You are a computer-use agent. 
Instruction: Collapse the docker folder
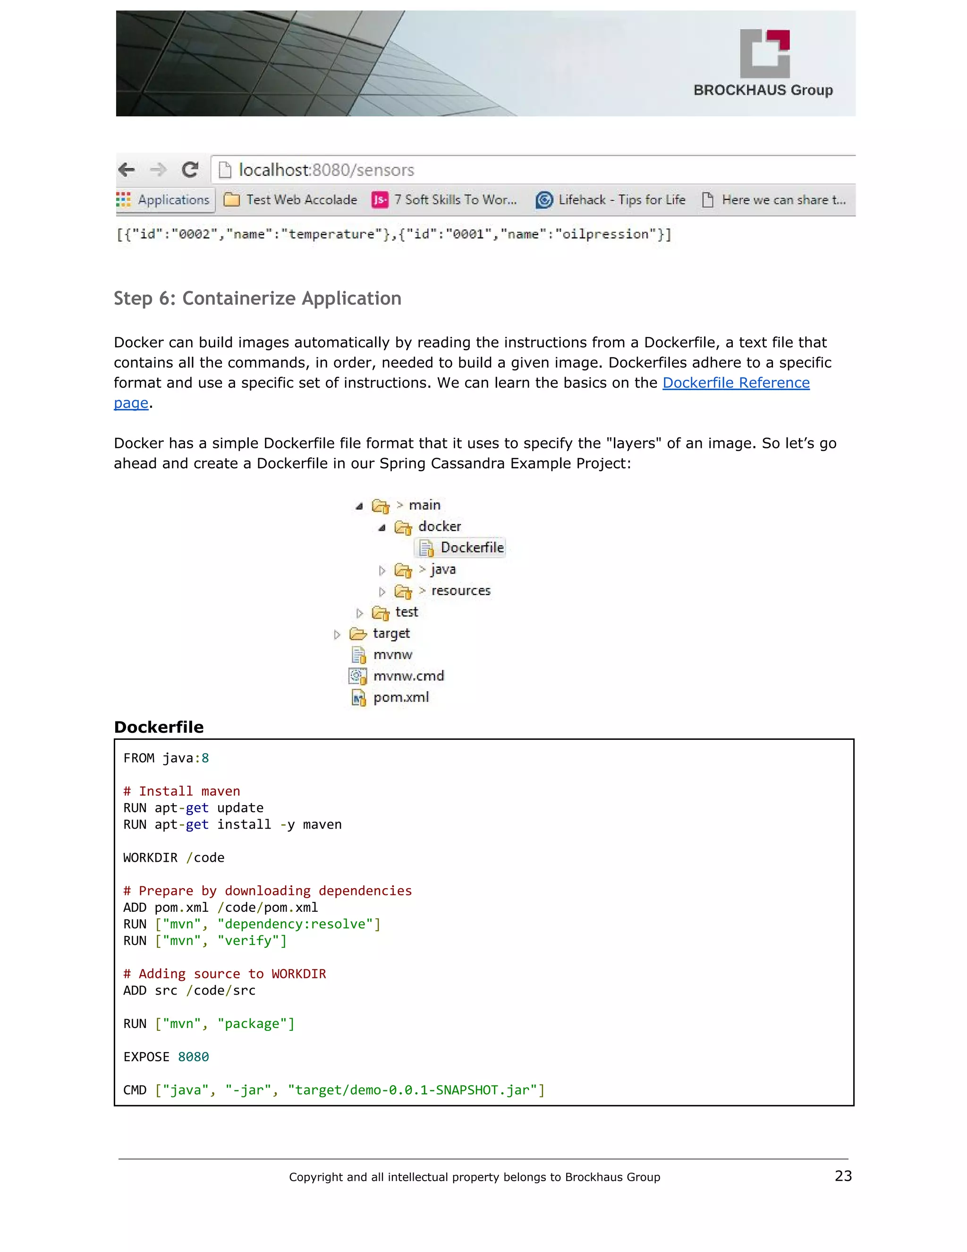point(382,527)
